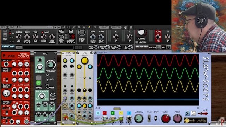Load the previous preset with left arrow

click(55, 27)
